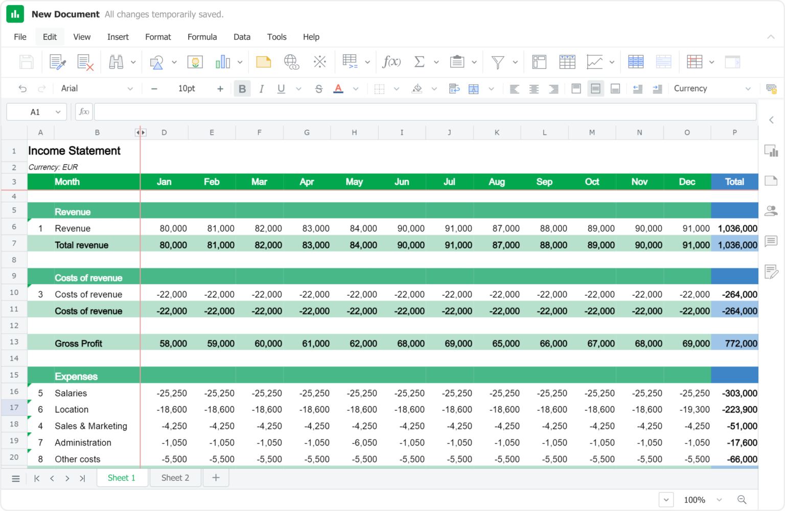Screen dimensions: 785x511
Task: Toggle Italic formatting
Action: pyautogui.click(x=262, y=88)
